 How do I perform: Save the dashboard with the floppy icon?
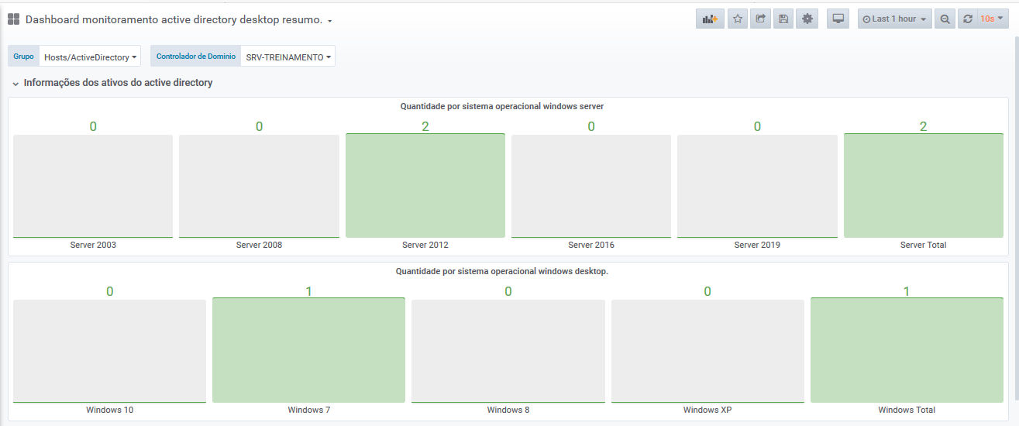coord(783,19)
